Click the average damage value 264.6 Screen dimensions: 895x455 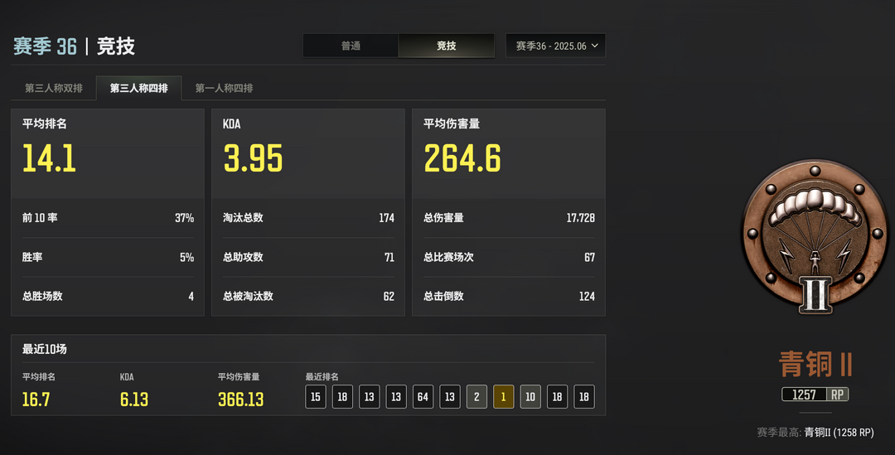(x=462, y=158)
